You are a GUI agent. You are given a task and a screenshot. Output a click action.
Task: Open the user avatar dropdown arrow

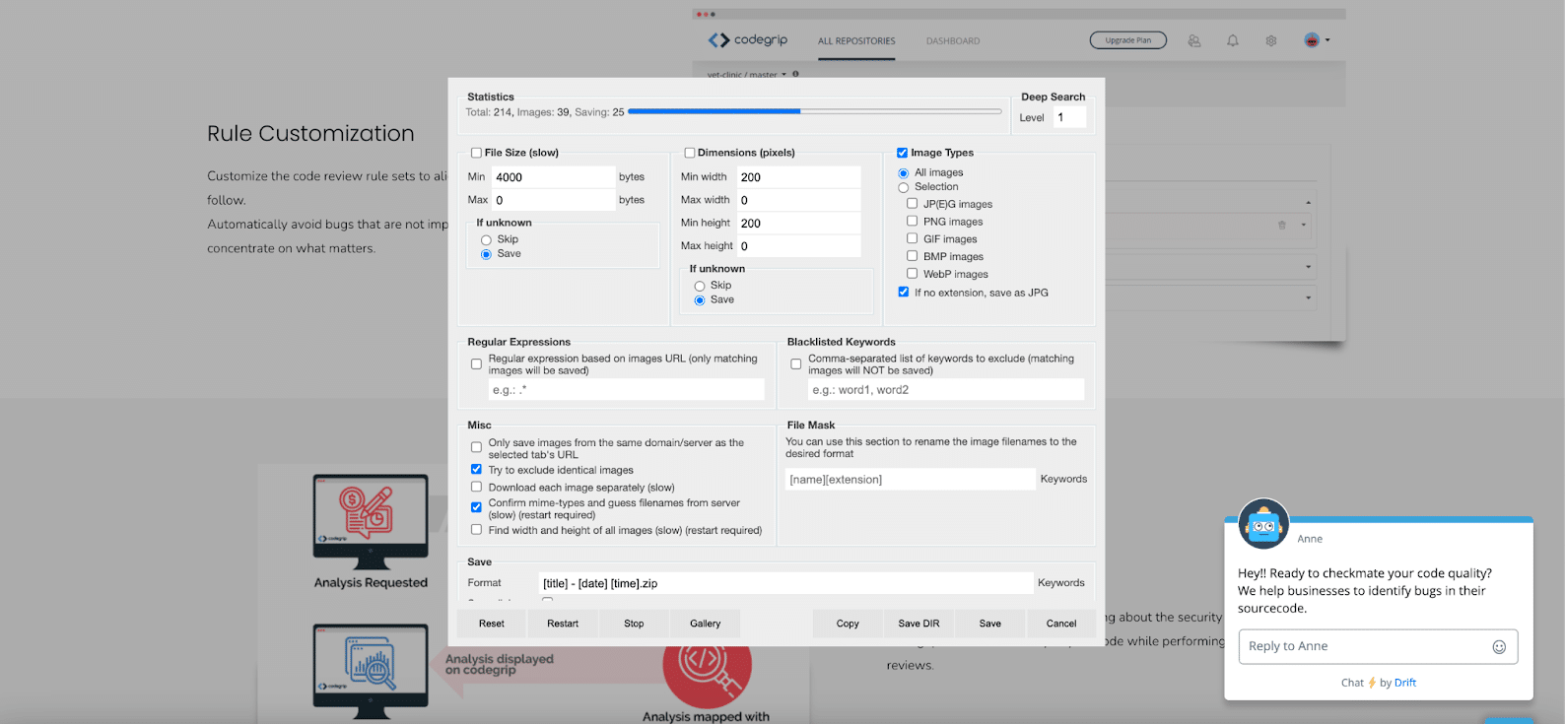1327,40
